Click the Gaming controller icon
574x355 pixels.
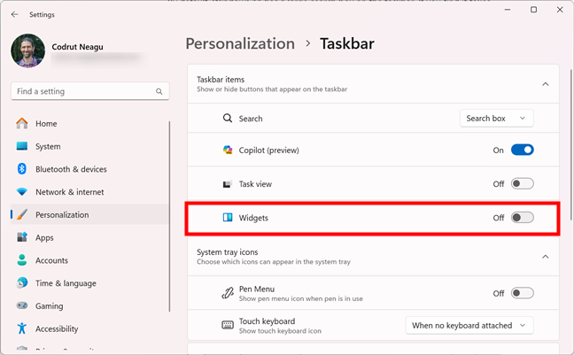coord(22,305)
